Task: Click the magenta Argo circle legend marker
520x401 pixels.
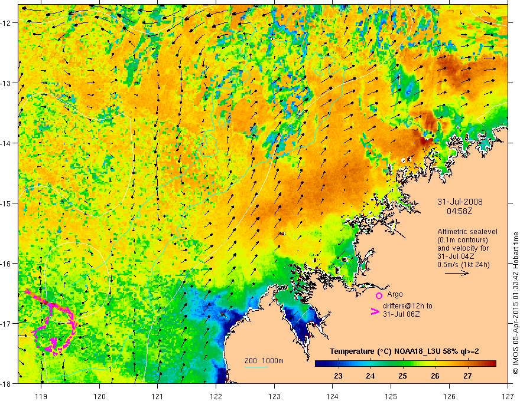Action: point(379,295)
